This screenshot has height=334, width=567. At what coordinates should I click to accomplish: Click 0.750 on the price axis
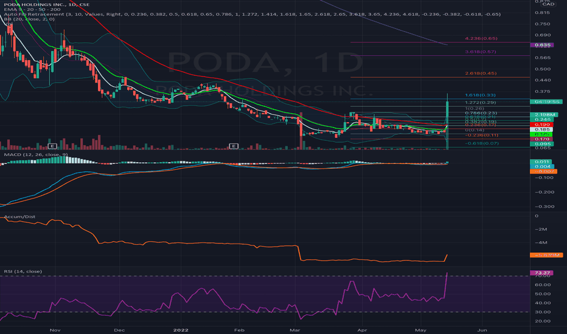tap(543, 24)
